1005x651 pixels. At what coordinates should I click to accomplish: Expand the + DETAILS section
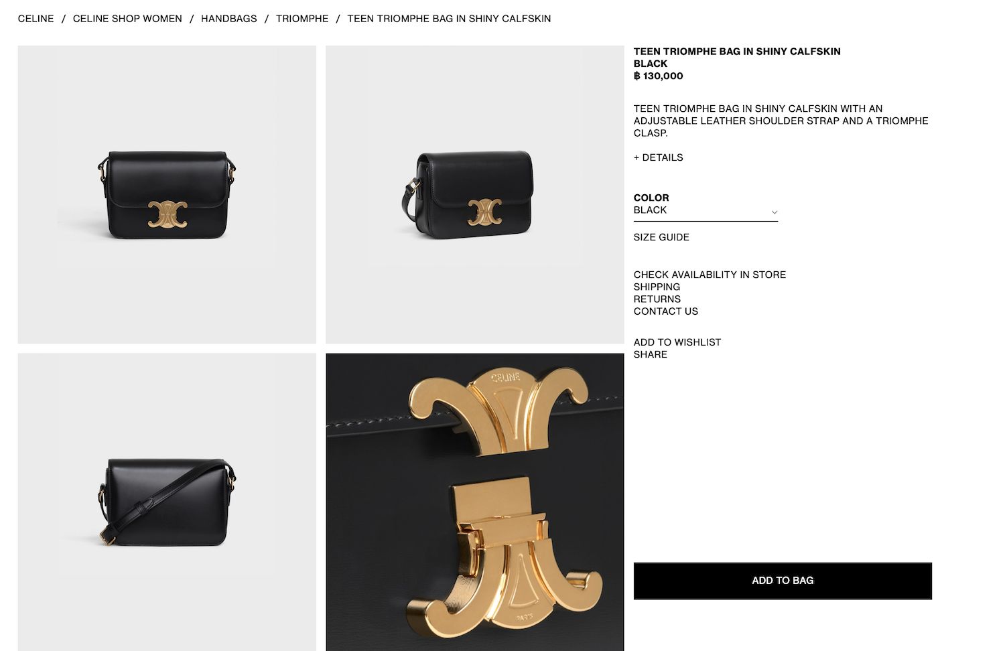click(x=658, y=157)
